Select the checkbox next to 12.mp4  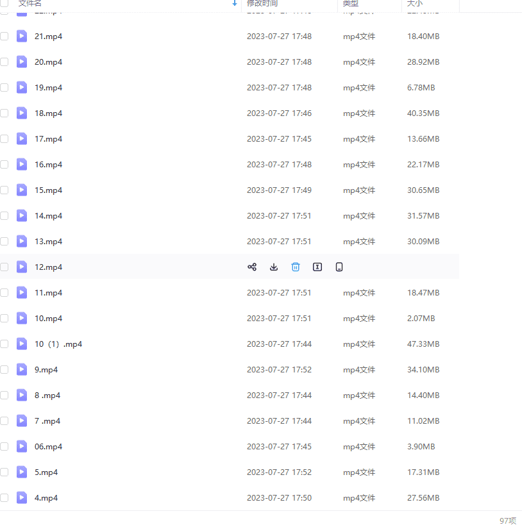pos(4,267)
